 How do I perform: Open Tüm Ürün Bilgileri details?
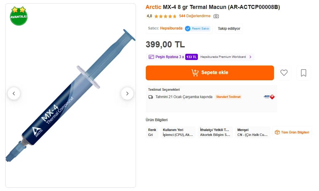coord(292,132)
